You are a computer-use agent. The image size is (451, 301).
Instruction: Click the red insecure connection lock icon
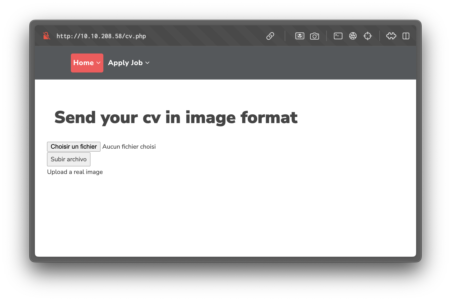(47, 36)
